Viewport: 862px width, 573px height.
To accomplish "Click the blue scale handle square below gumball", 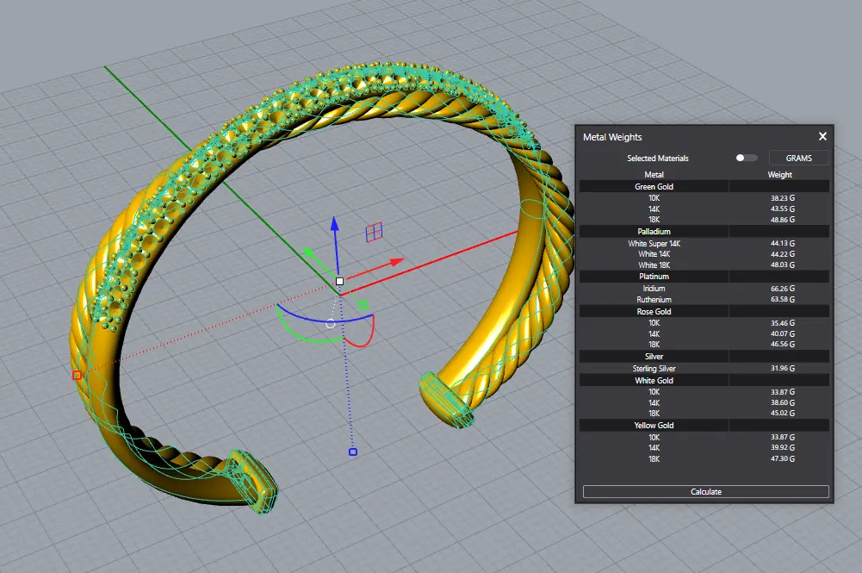I will coord(353,452).
